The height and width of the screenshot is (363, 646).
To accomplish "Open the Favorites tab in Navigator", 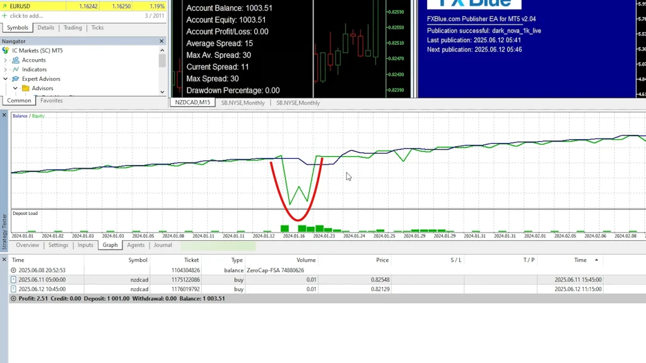I will [52, 100].
